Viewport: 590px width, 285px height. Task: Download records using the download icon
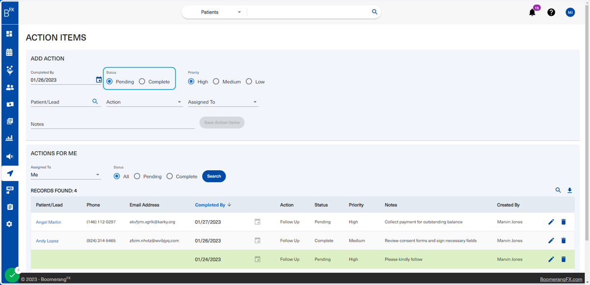pos(570,190)
